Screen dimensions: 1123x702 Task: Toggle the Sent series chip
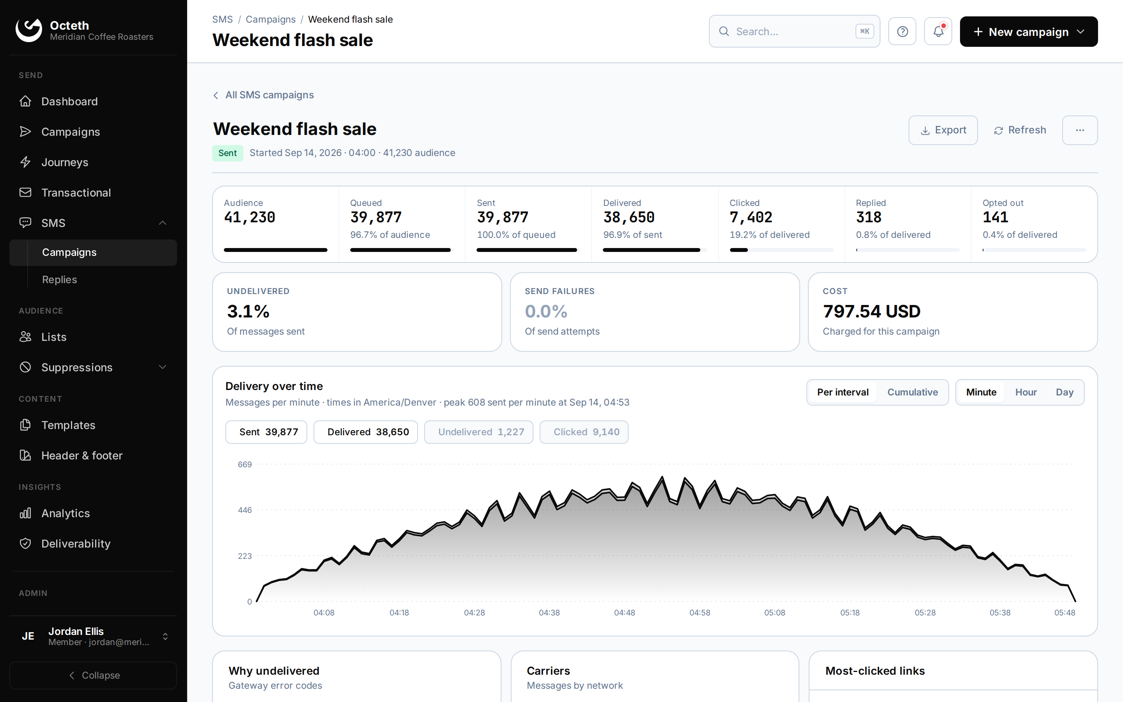266,432
